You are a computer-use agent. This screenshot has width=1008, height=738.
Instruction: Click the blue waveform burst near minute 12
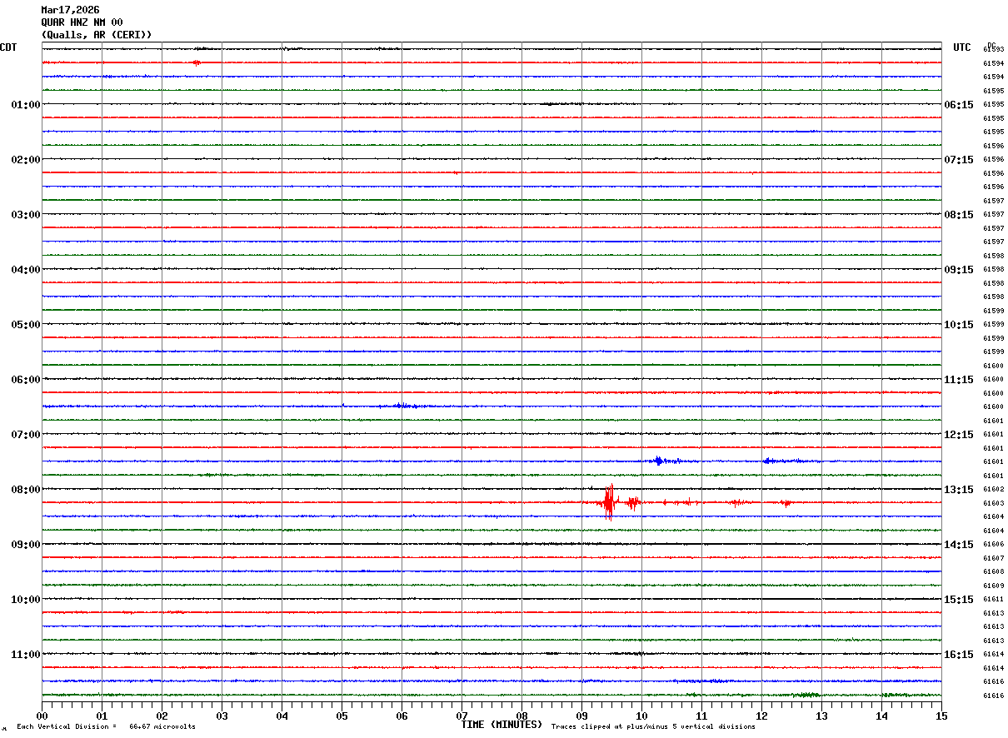point(769,461)
